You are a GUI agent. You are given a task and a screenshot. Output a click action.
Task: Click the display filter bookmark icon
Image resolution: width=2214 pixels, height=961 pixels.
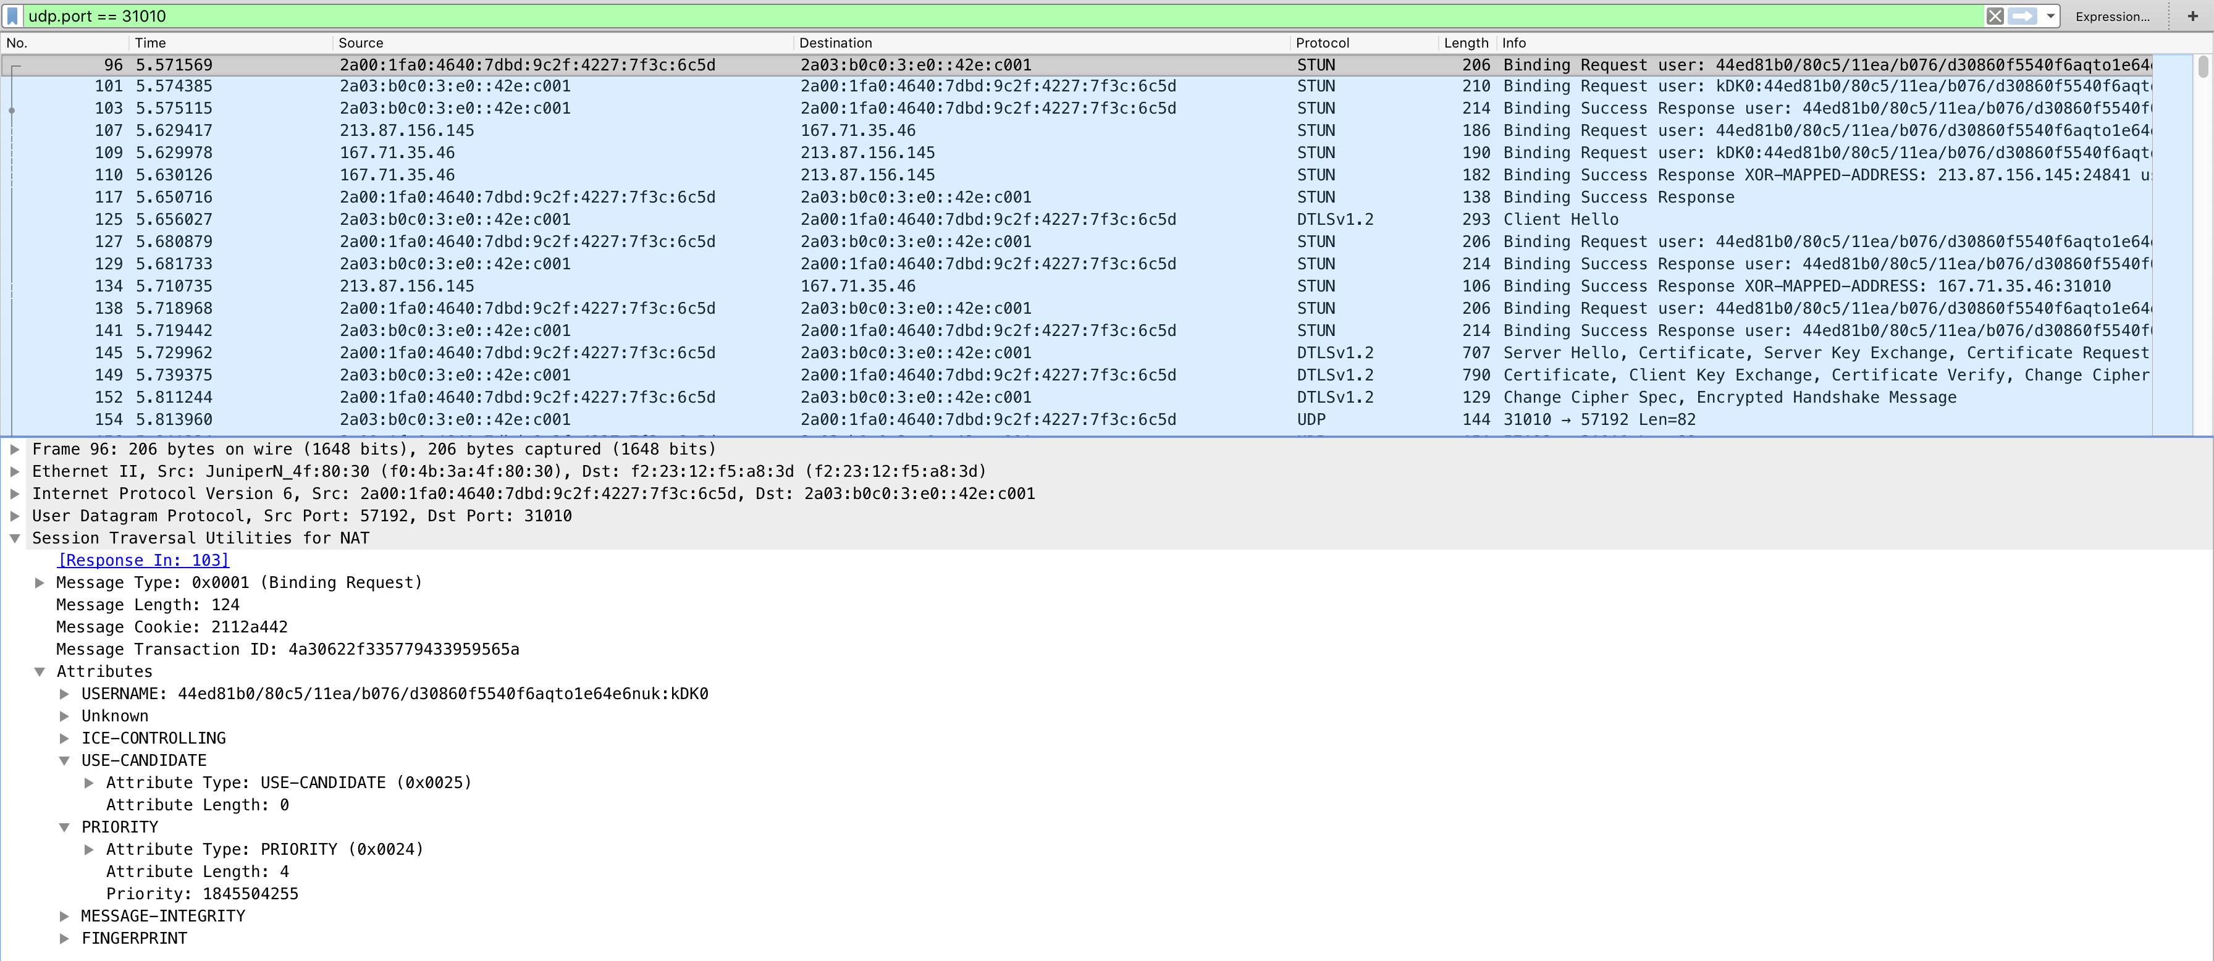pyautogui.click(x=12, y=16)
